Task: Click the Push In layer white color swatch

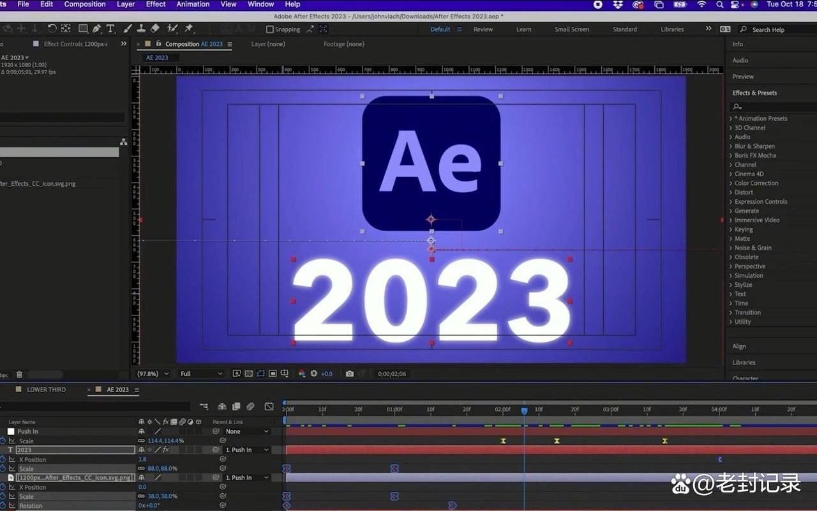Action: coord(11,432)
